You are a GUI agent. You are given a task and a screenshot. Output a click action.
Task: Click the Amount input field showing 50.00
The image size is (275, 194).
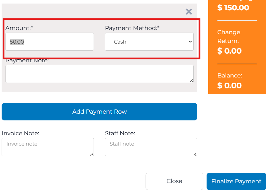click(x=49, y=42)
